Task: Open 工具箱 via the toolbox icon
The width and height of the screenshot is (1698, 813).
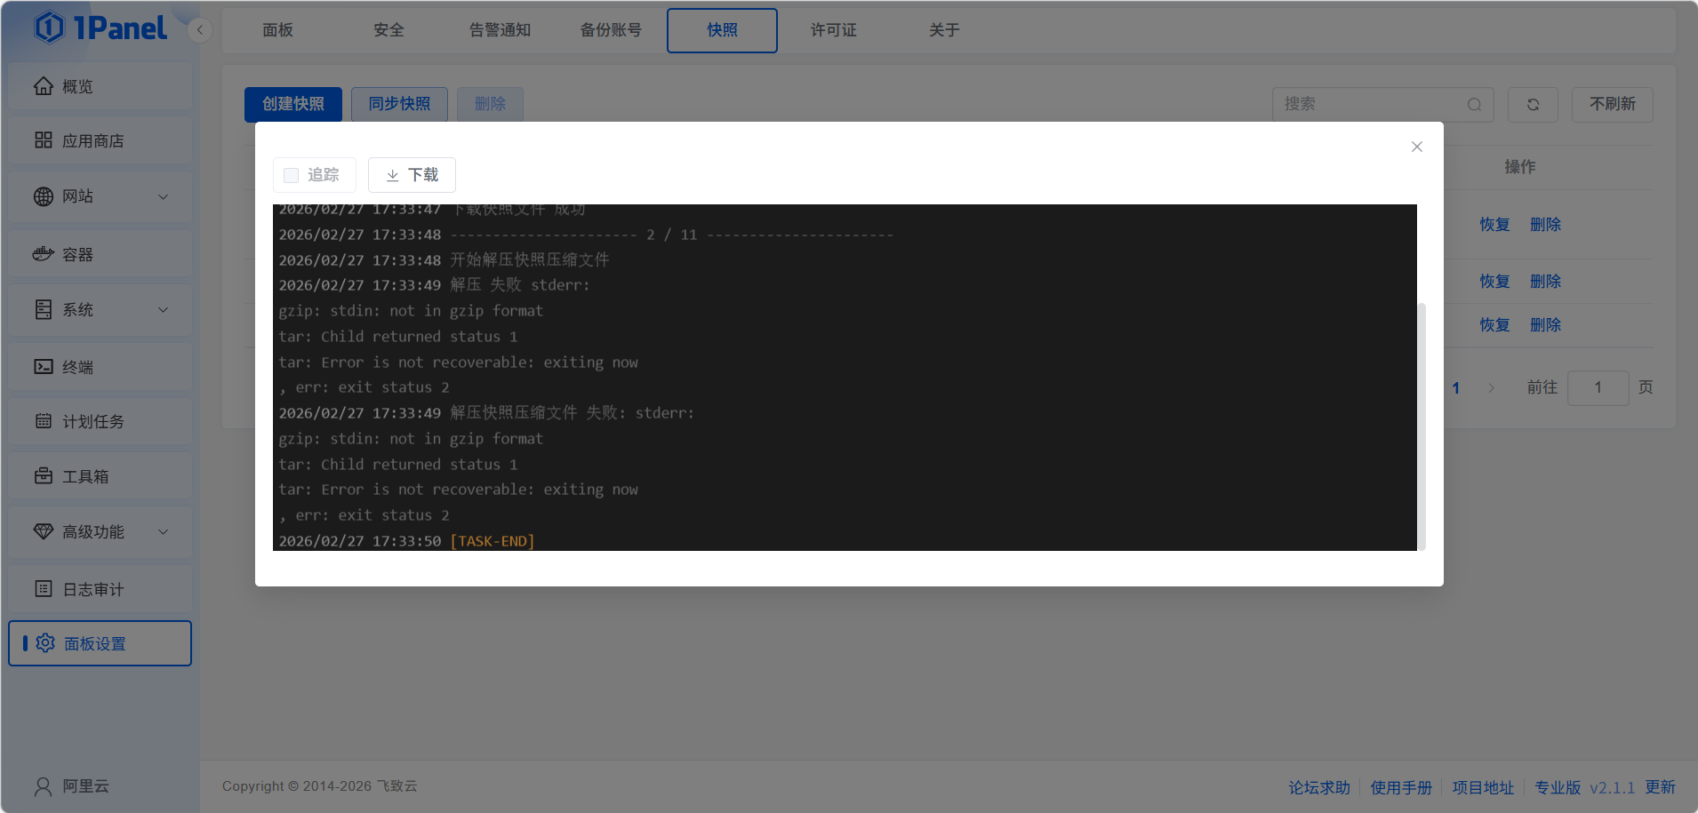Action: (44, 476)
